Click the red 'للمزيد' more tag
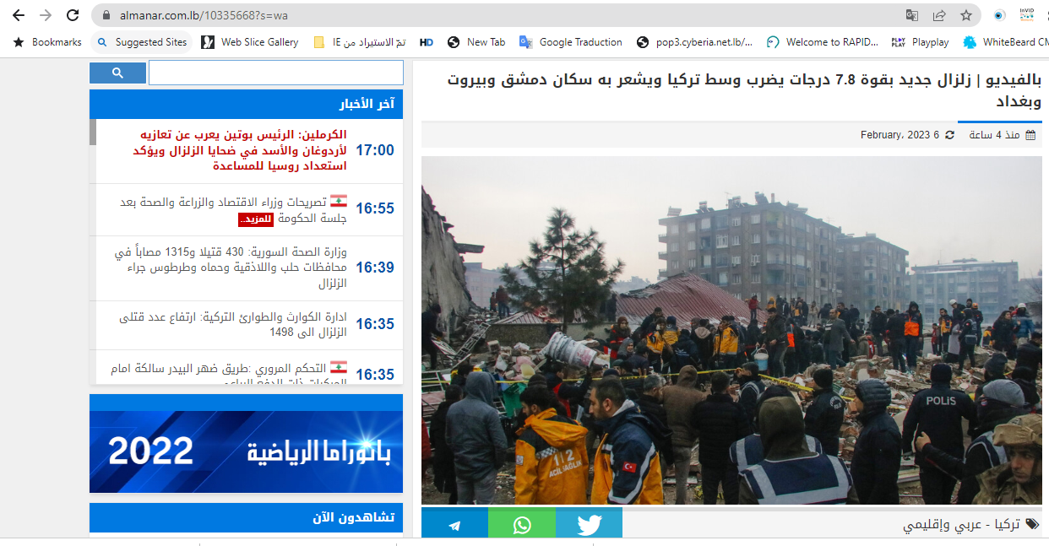This screenshot has height=546, width=1049. (256, 219)
